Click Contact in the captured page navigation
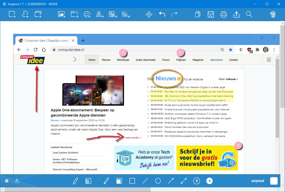Screen dimensions: 285x192 tap(233, 60)
